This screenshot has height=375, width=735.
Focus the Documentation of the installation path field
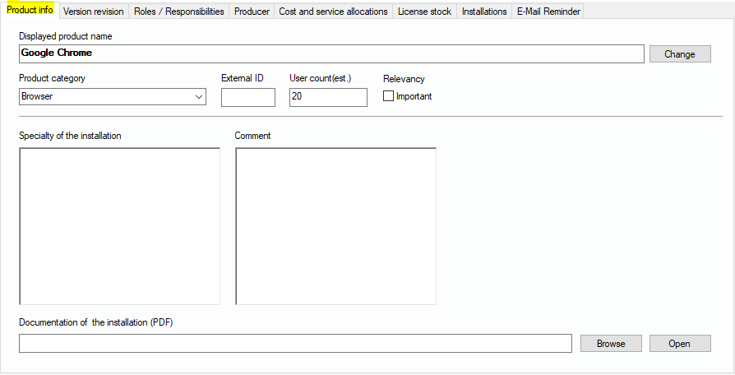coord(294,344)
